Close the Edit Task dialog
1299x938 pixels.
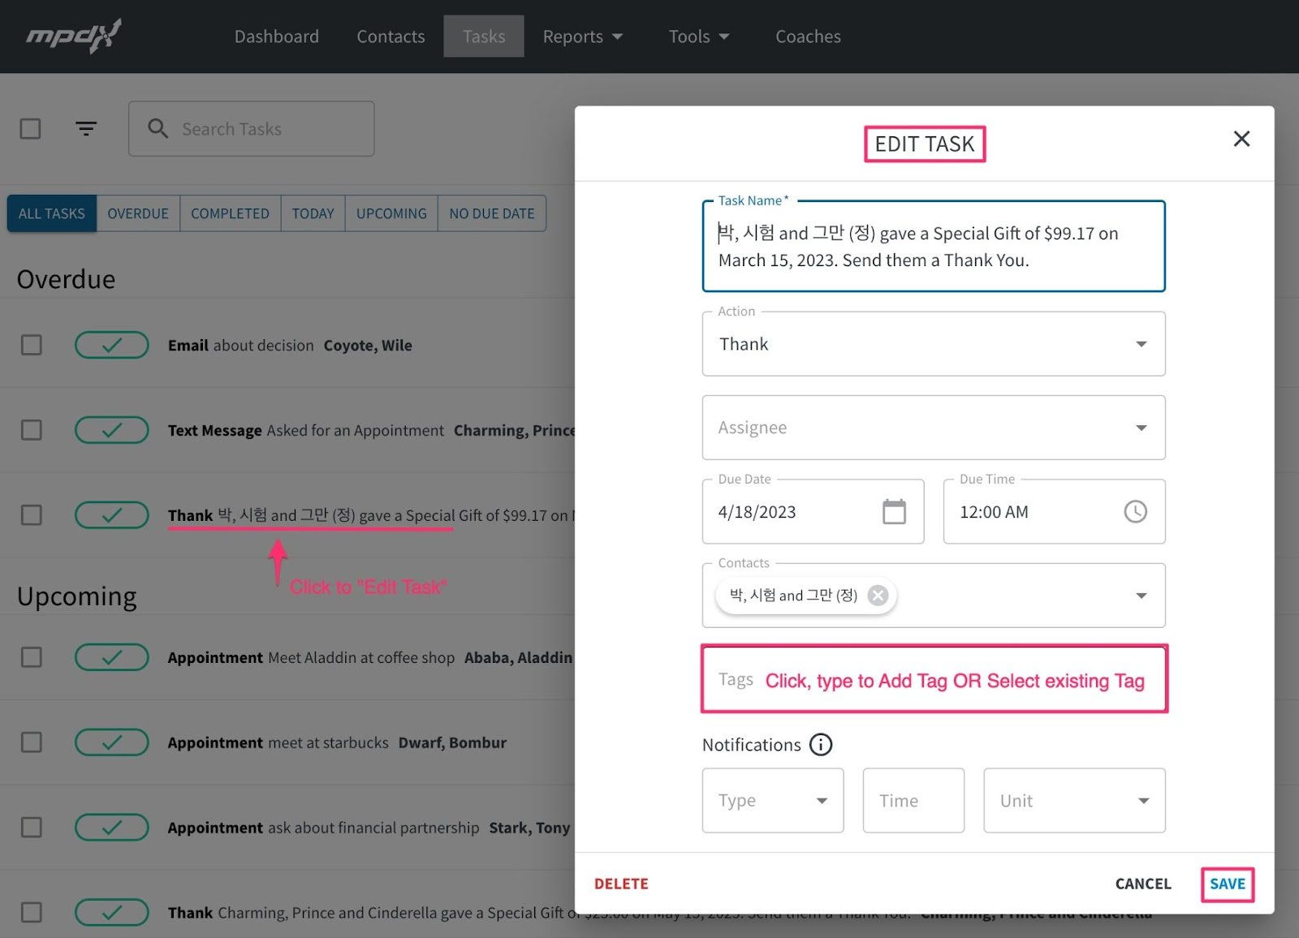tap(1241, 139)
